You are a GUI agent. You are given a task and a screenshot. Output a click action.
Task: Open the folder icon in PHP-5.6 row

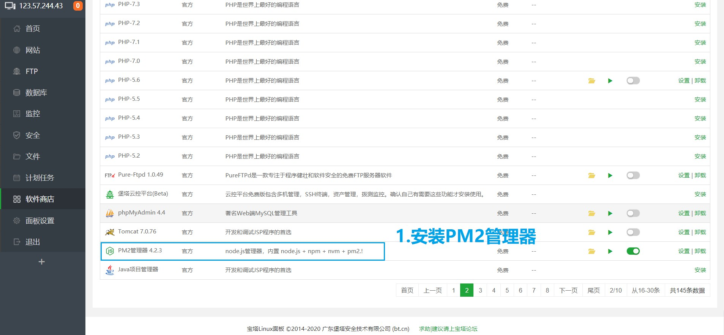pyautogui.click(x=592, y=81)
